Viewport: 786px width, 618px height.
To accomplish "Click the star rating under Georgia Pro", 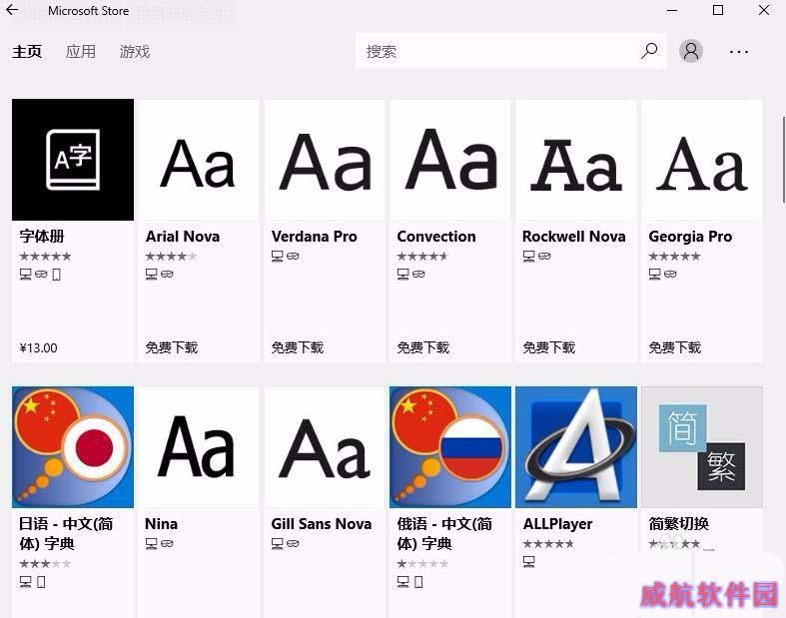I will click(674, 257).
